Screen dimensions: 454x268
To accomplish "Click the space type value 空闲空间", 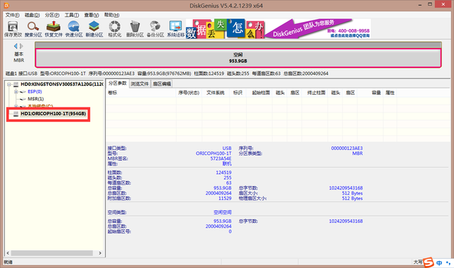I will [222, 212].
